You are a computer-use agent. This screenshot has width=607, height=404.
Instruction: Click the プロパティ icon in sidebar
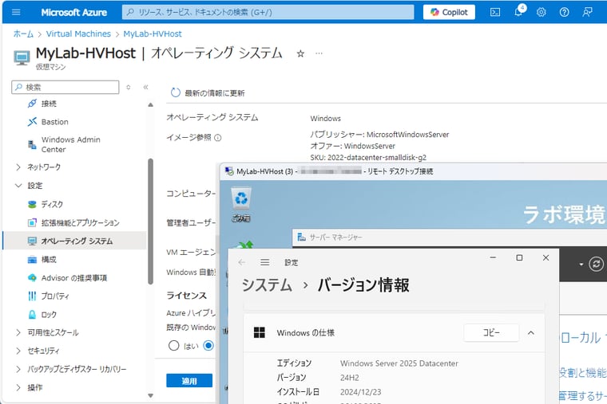pyautogui.click(x=32, y=296)
